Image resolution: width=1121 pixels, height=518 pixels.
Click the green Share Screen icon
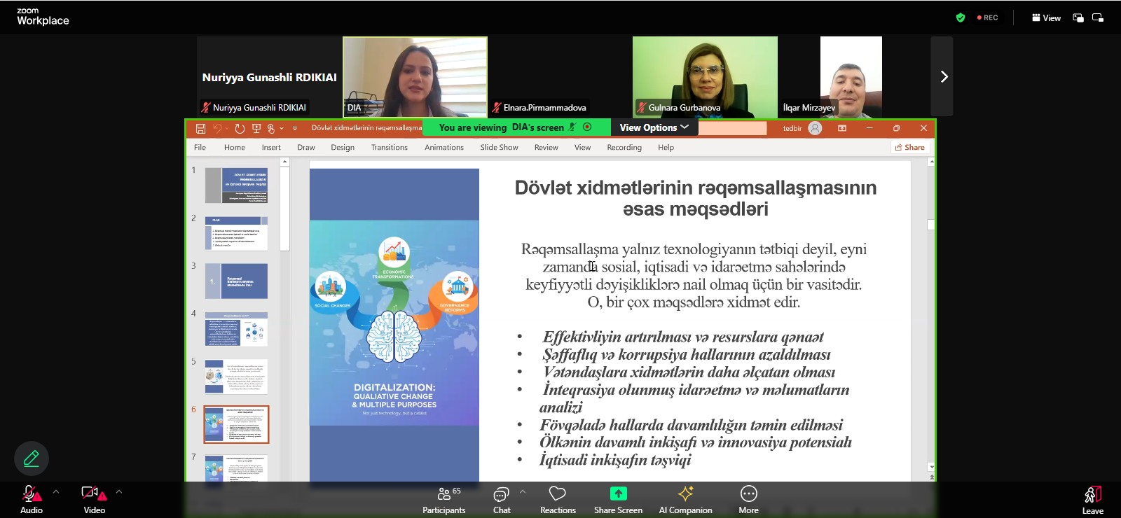(618, 493)
